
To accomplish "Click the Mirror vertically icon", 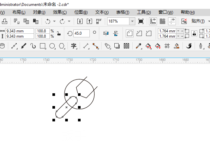I will 116,33.
